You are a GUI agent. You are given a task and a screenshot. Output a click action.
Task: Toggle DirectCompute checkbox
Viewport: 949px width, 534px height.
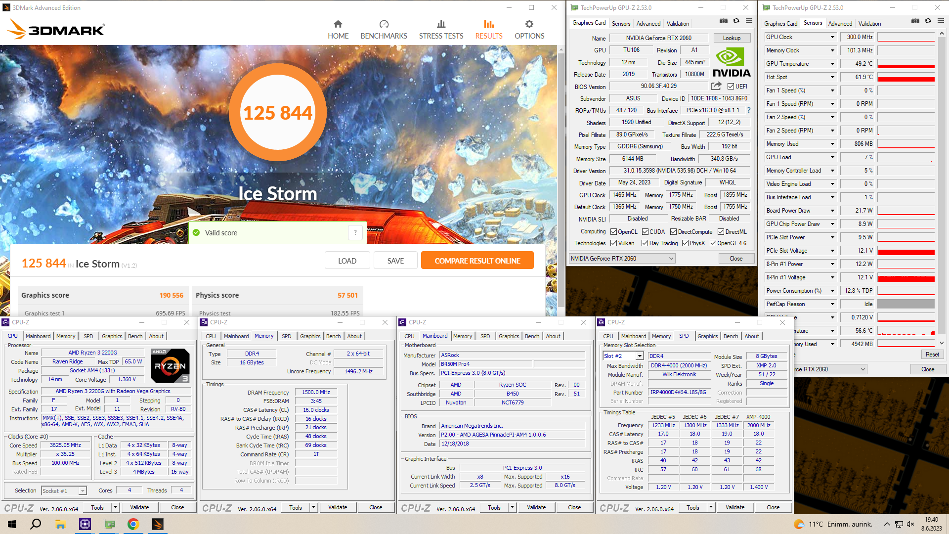click(673, 232)
